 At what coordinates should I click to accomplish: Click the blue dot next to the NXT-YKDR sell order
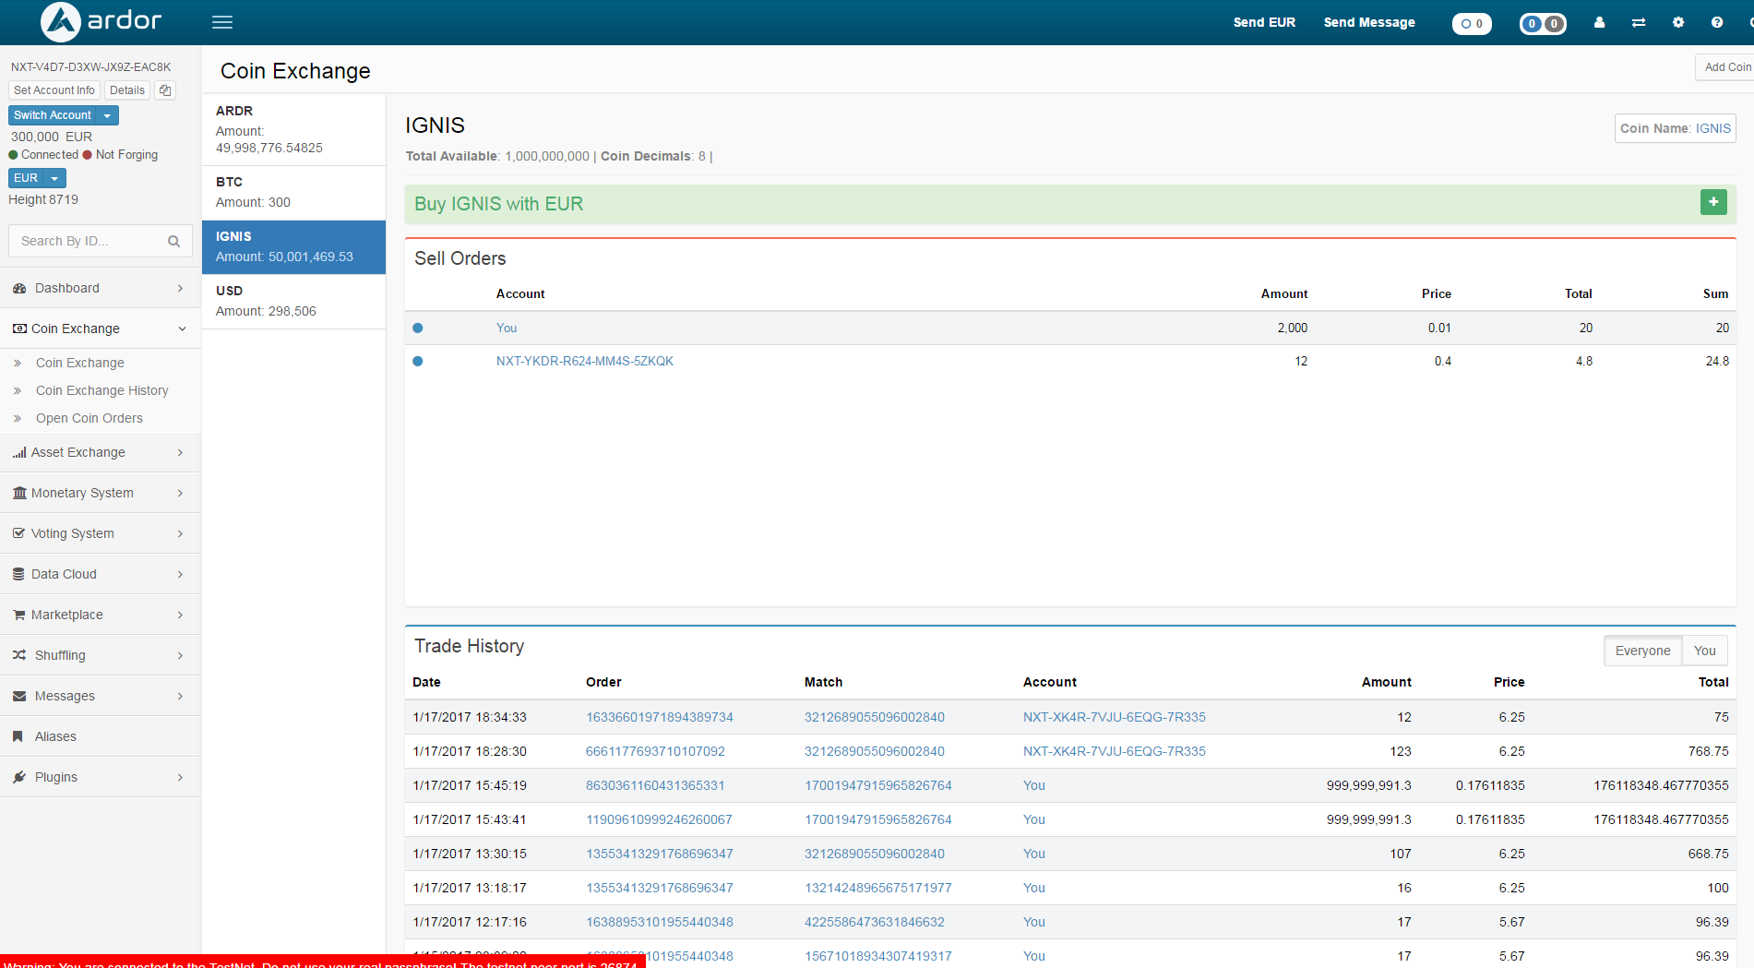(x=418, y=361)
